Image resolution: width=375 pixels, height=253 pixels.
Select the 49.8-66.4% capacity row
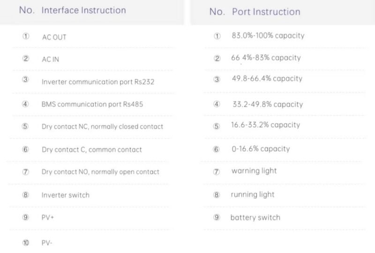tap(267, 79)
